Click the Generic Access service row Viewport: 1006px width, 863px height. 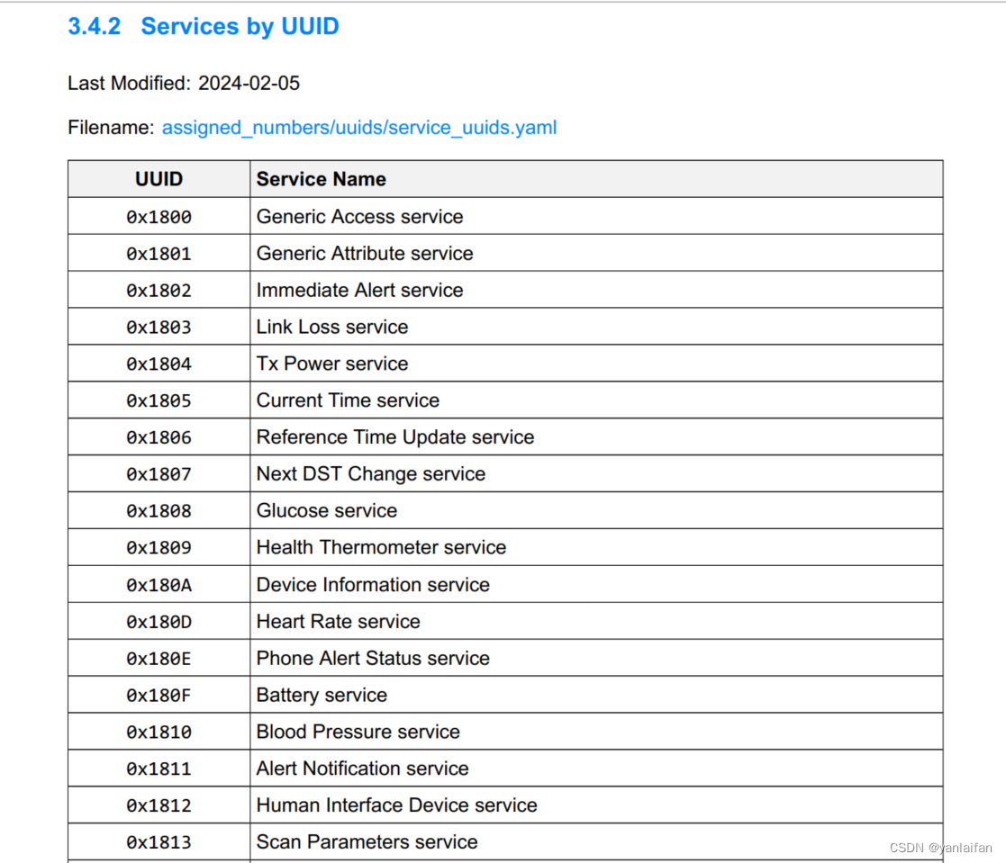(x=359, y=216)
